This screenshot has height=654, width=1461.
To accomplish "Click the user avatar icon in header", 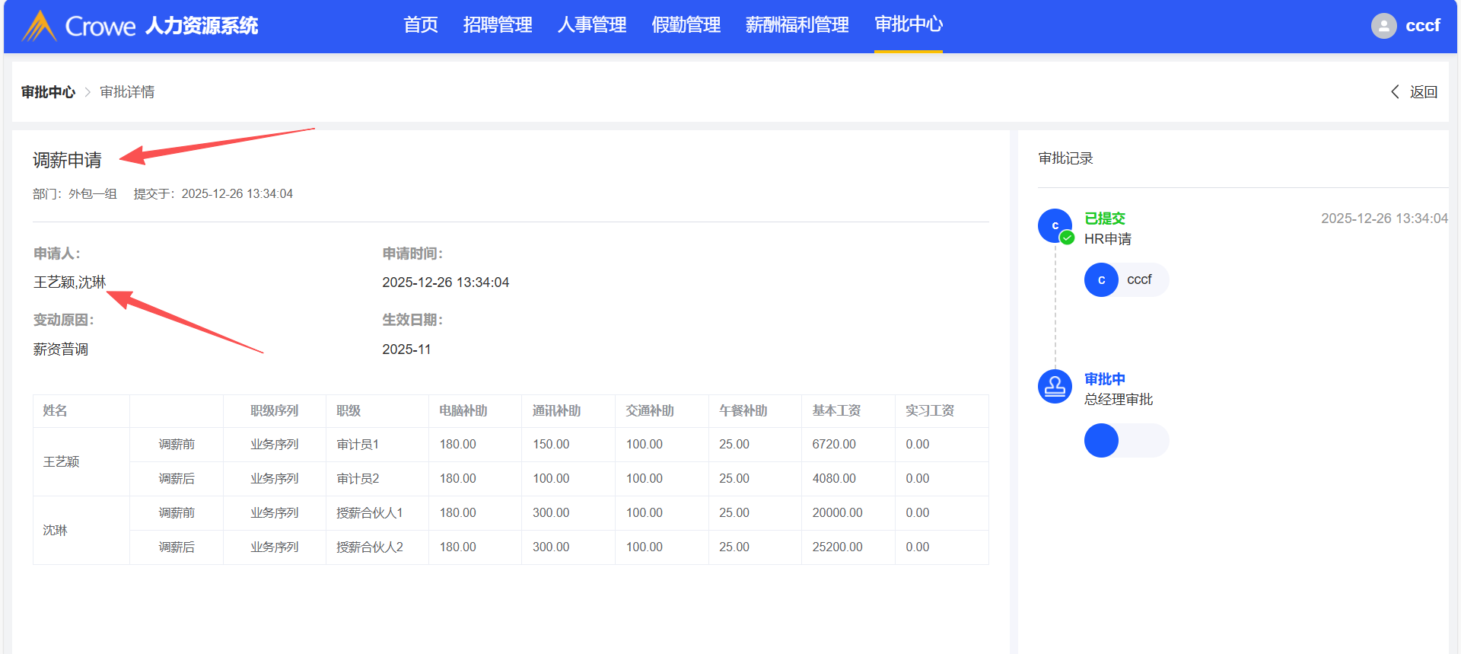I will pyautogui.click(x=1383, y=26).
